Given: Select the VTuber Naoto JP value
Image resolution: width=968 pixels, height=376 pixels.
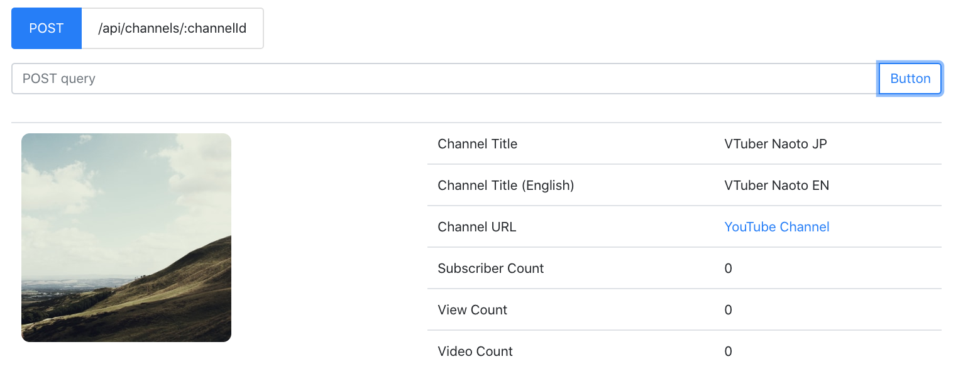Looking at the screenshot, I should point(776,144).
